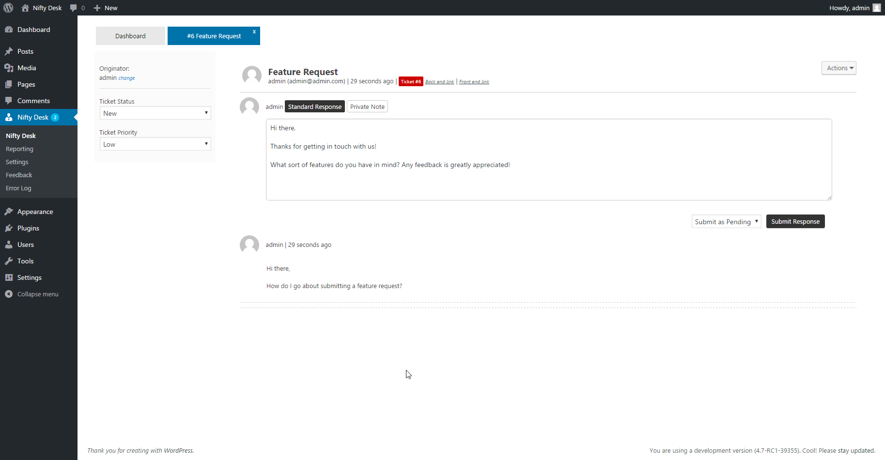885x460 pixels.
Task: Click the Nifty Desk person icon
Action: coord(9,117)
